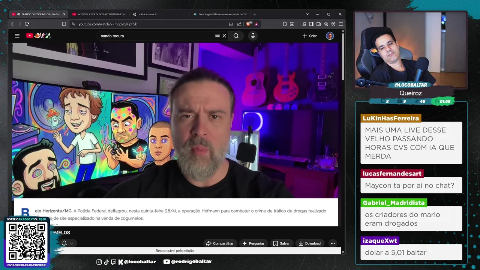
Task: Bookmark this page with the bookmark icon
Action: point(64,24)
